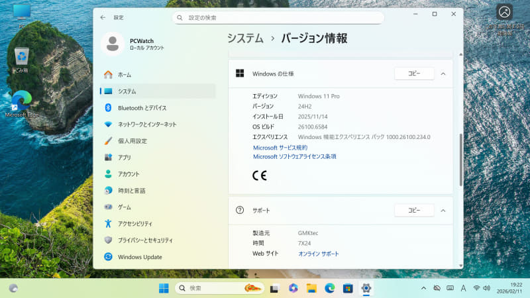Click the volume speaker tray icon

tap(487, 288)
